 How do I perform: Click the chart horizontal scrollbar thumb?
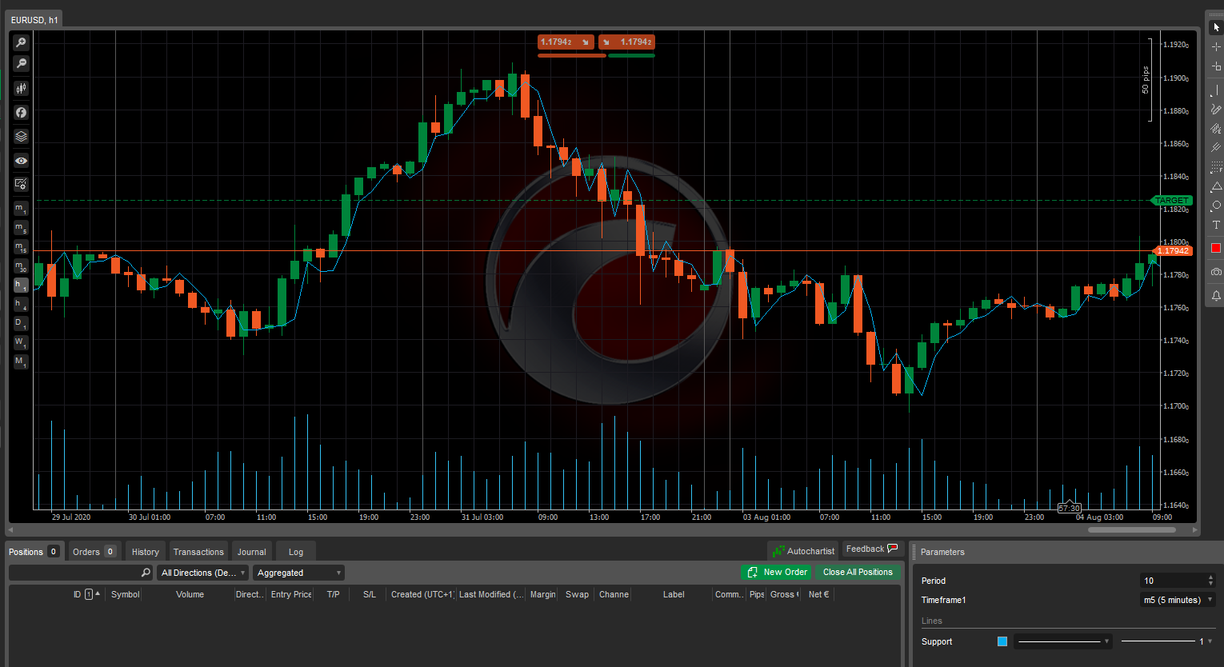tap(1132, 529)
